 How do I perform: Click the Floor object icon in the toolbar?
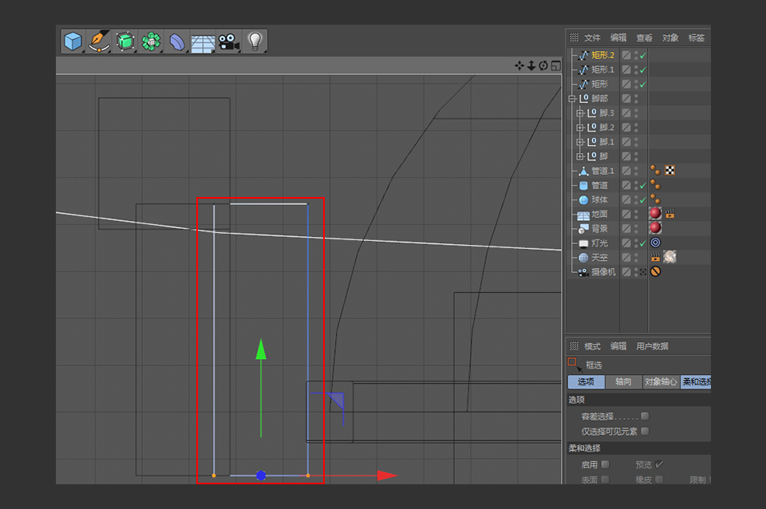203,42
